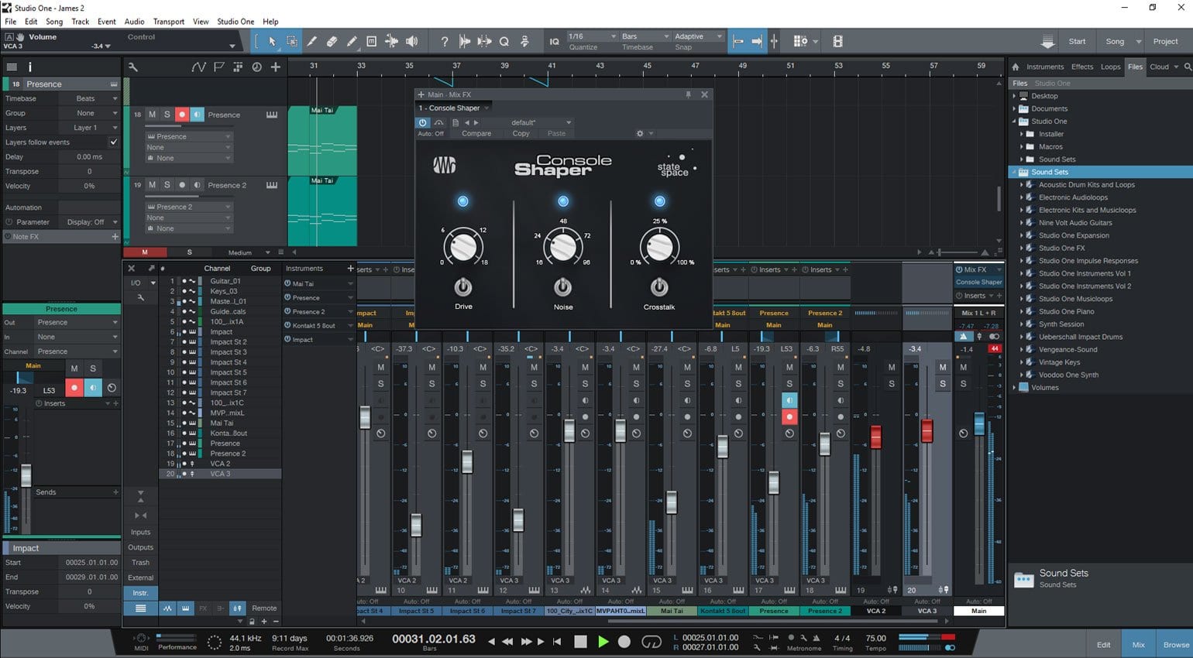1193x658 pixels.
Task: Switch to the Effects browser tab
Action: click(x=1082, y=67)
